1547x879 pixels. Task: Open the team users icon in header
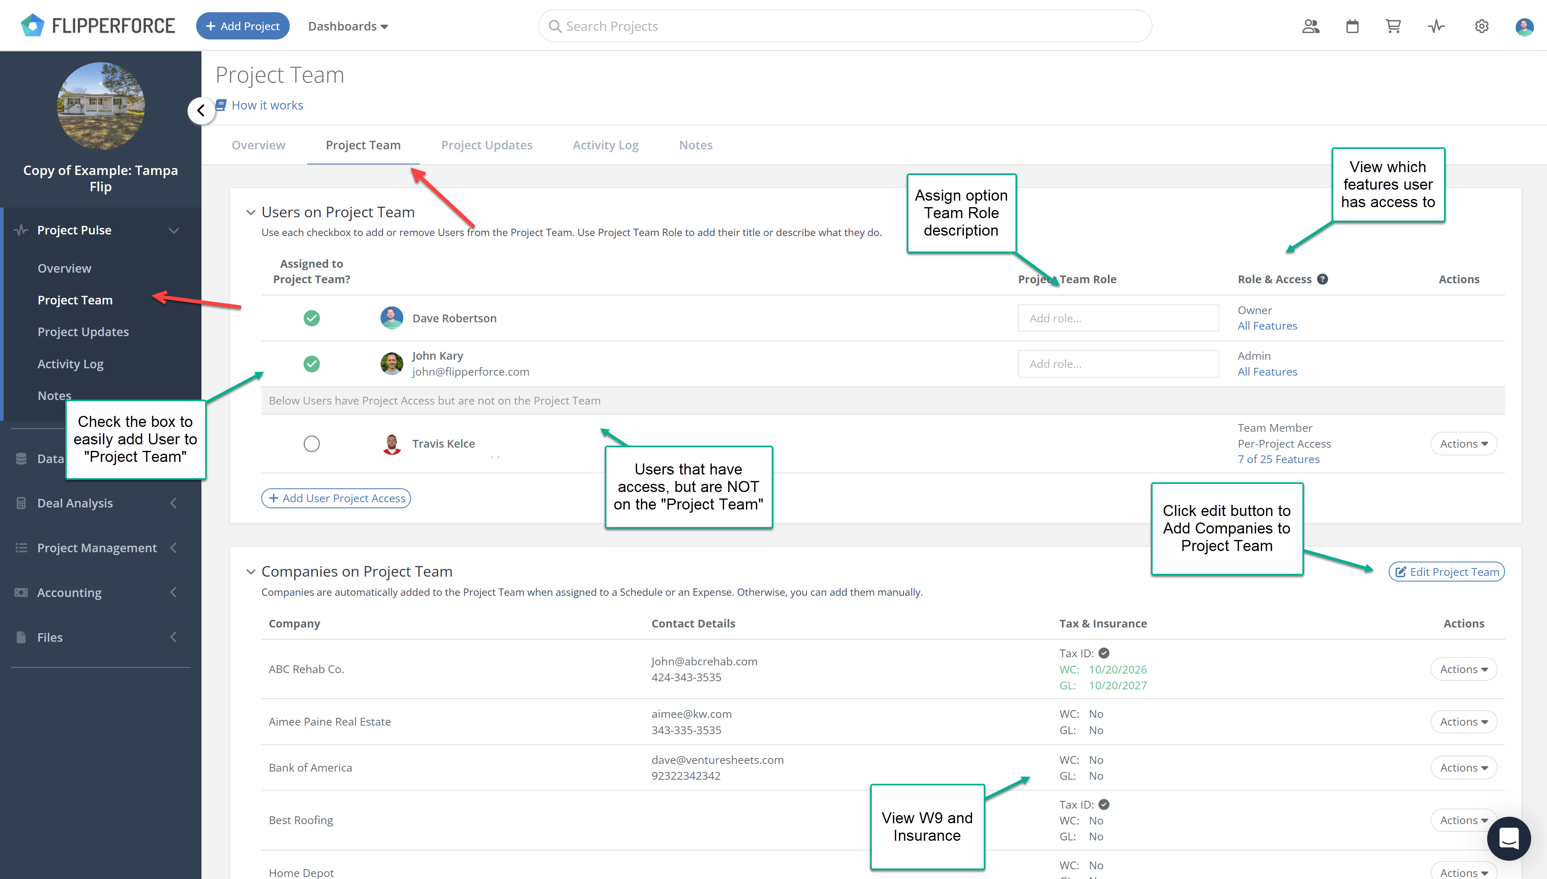(x=1311, y=26)
